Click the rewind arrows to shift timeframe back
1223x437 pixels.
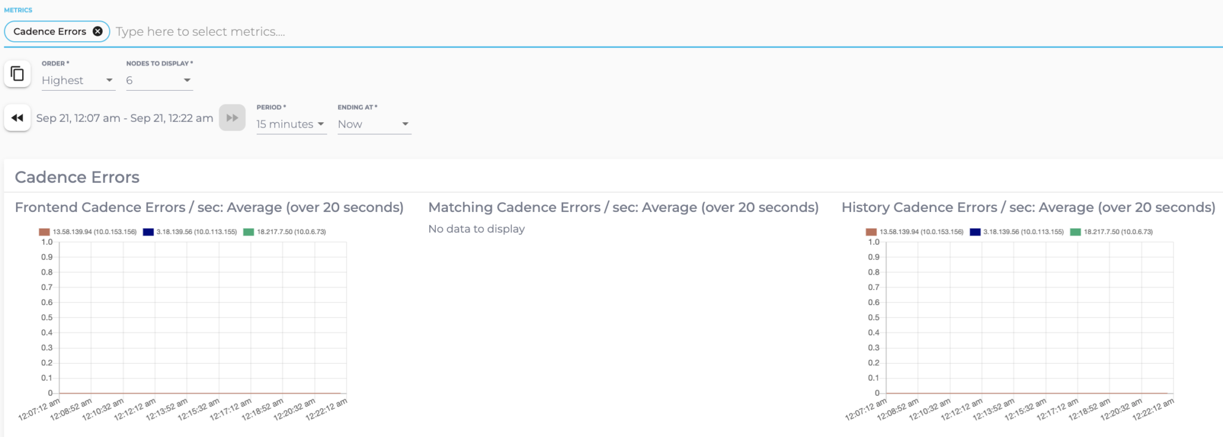17,118
